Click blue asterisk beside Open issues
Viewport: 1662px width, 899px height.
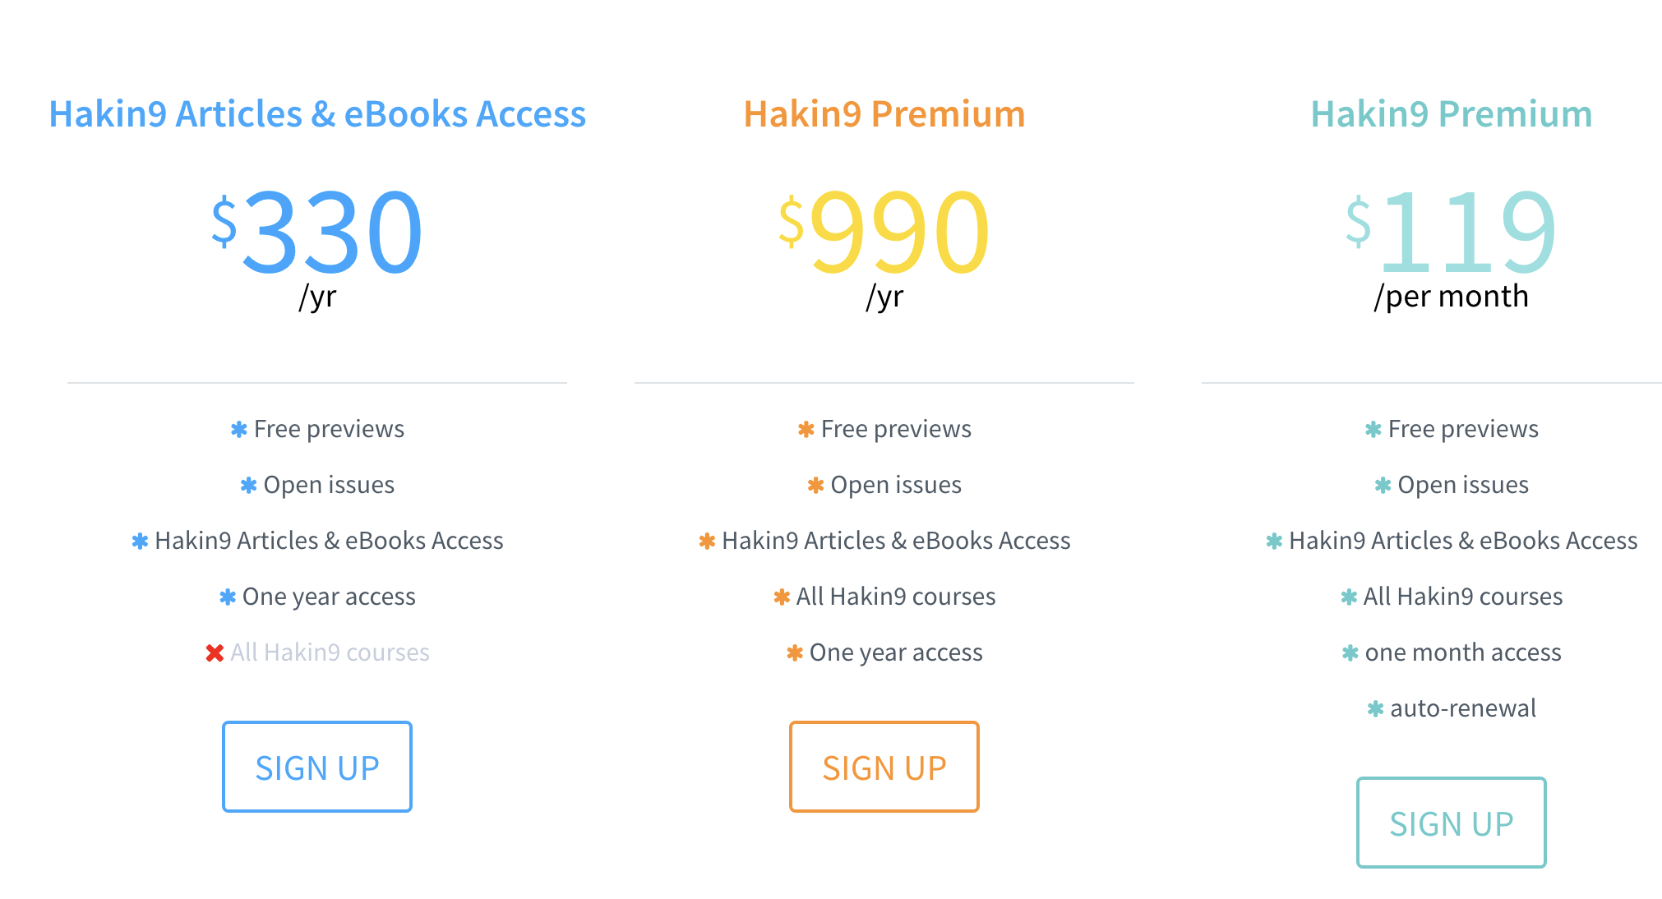pyautogui.click(x=248, y=486)
